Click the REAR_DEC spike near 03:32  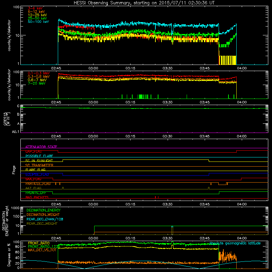click(x=172, y=231)
